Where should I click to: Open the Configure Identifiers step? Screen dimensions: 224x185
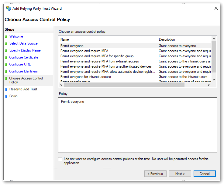click(x=23, y=71)
